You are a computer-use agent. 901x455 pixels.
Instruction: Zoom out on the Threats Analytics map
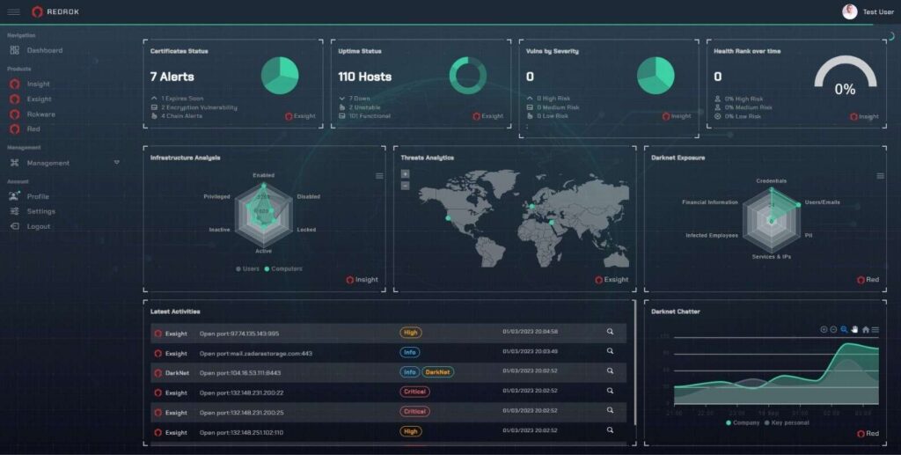pos(405,186)
